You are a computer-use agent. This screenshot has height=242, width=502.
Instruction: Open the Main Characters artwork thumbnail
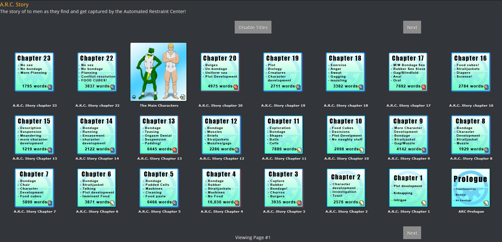[158, 72]
